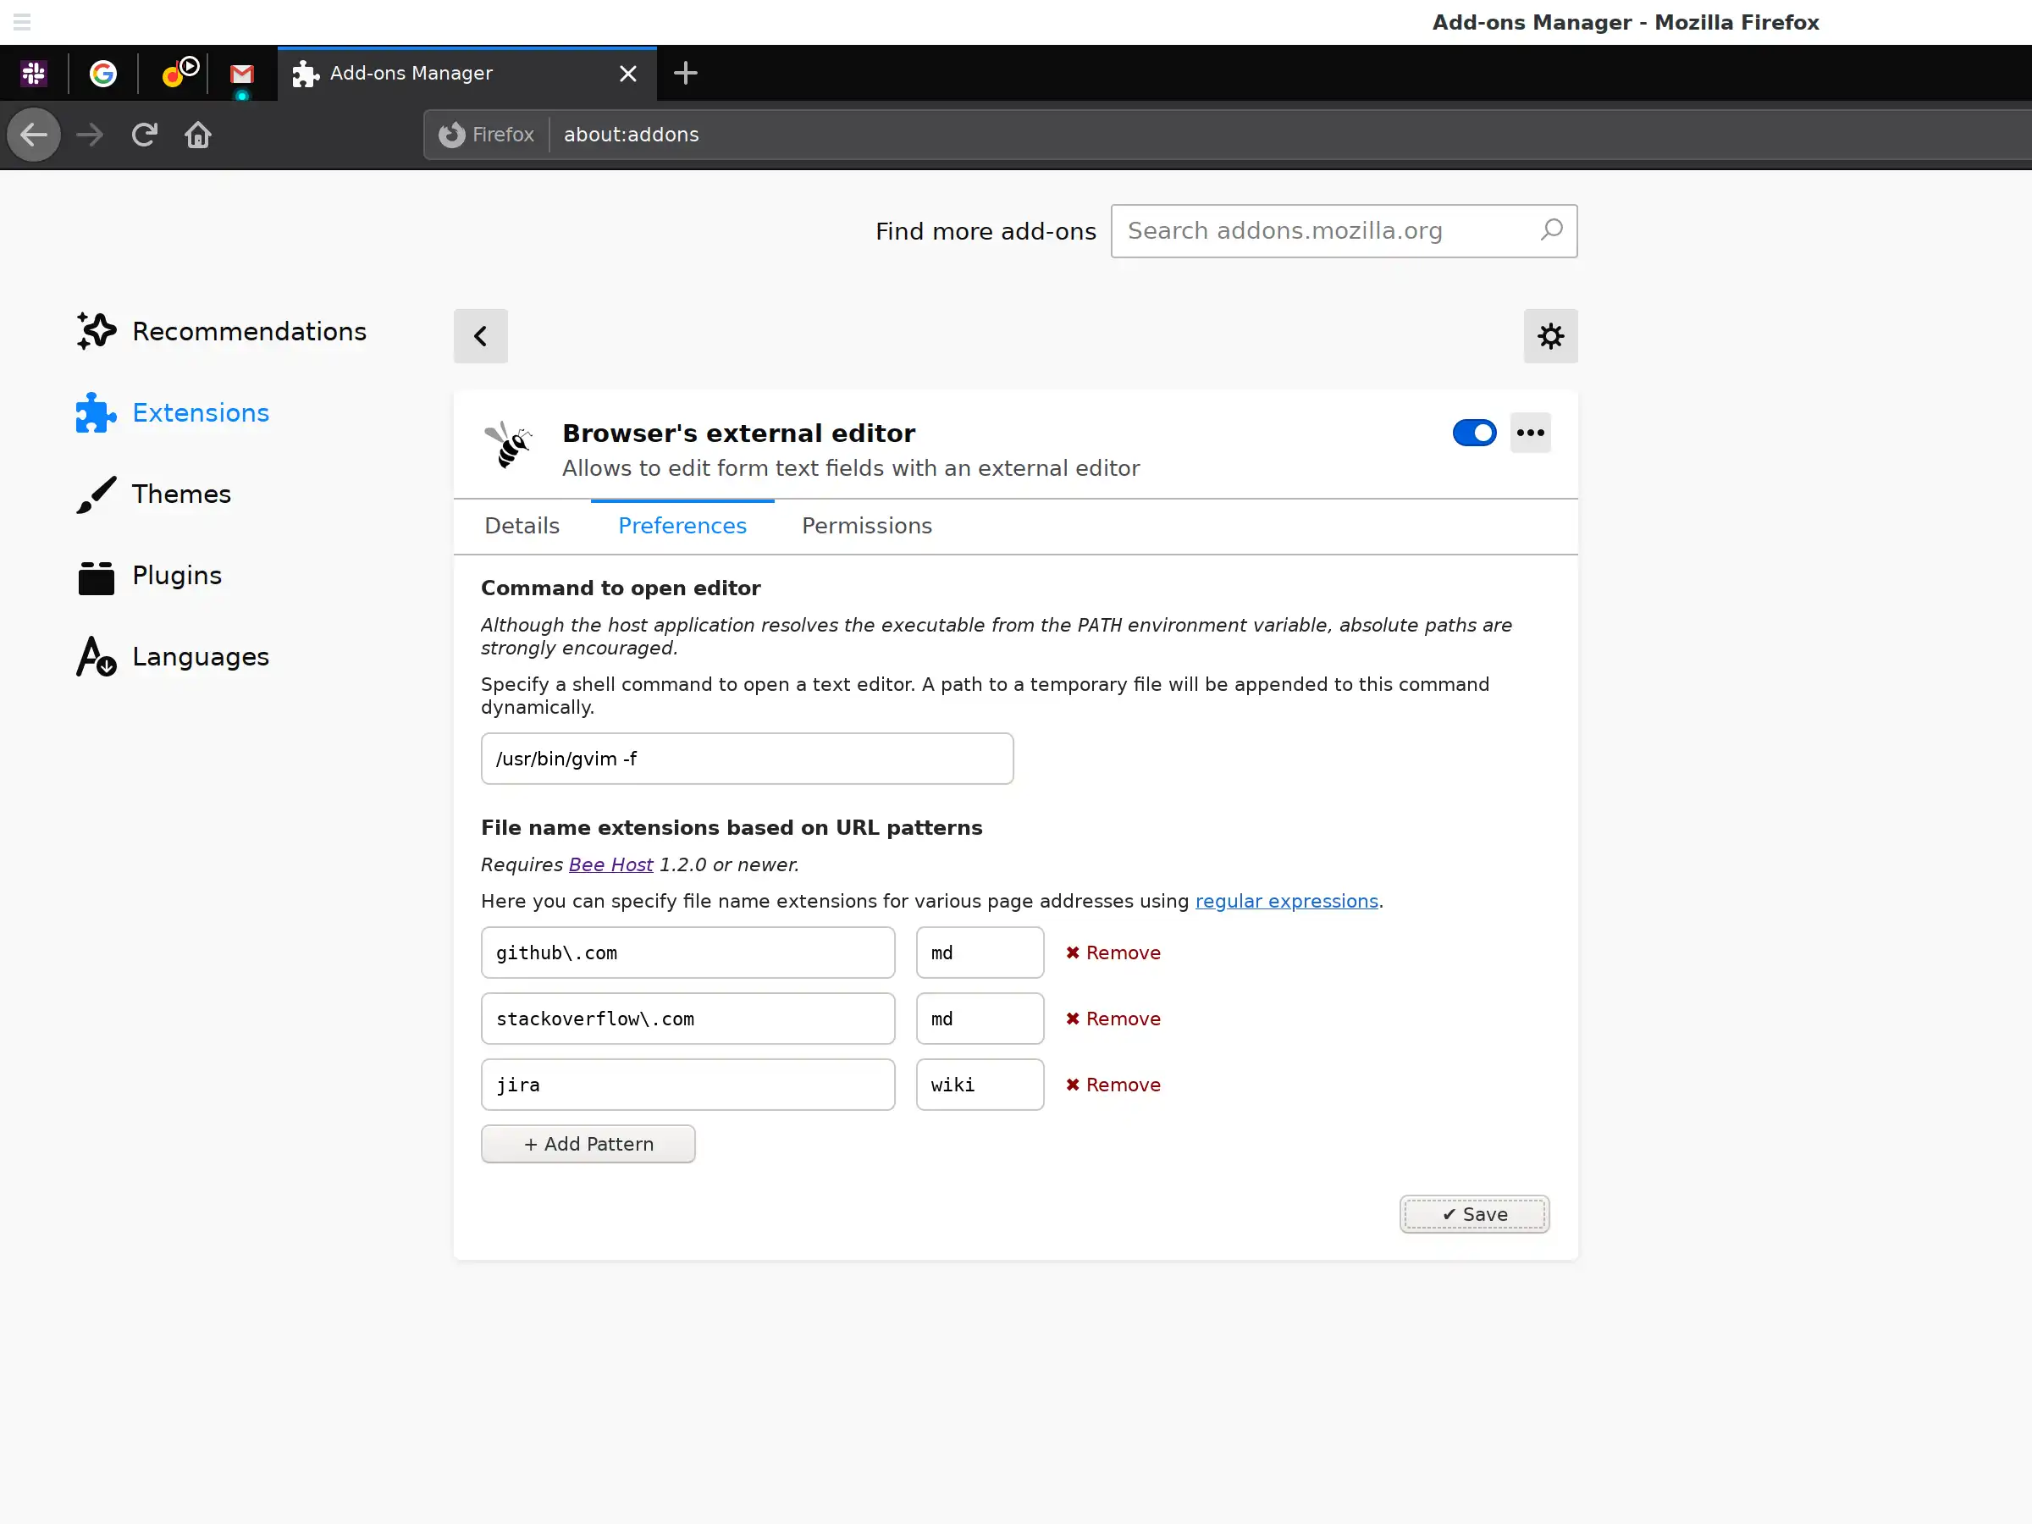Enable the extension using blue toggle
This screenshot has width=2032, height=1524.
(x=1473, y=431)
